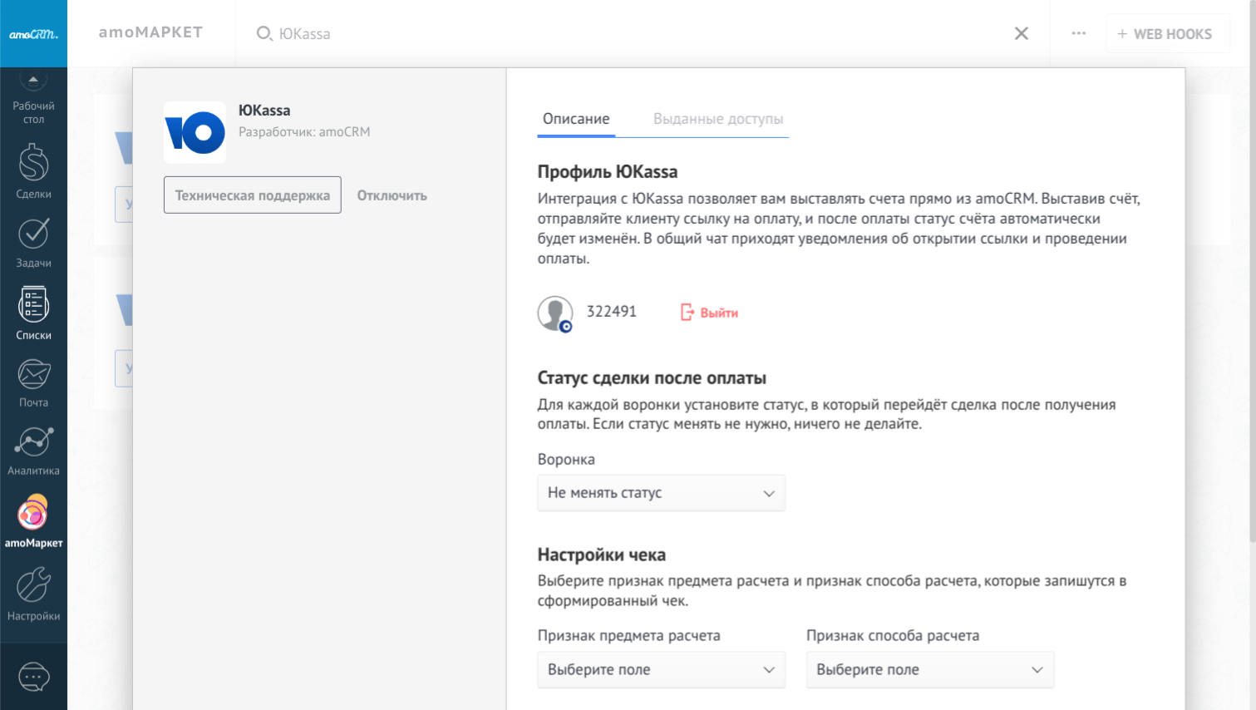Image resolution: width=1256 pixels, height=710 pixels.
Task: Open the Признак способа расчета dropdown
Action: point(929,670)
